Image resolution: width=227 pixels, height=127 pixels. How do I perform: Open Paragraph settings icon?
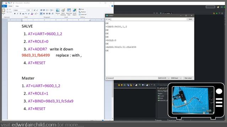click(52, 14)
